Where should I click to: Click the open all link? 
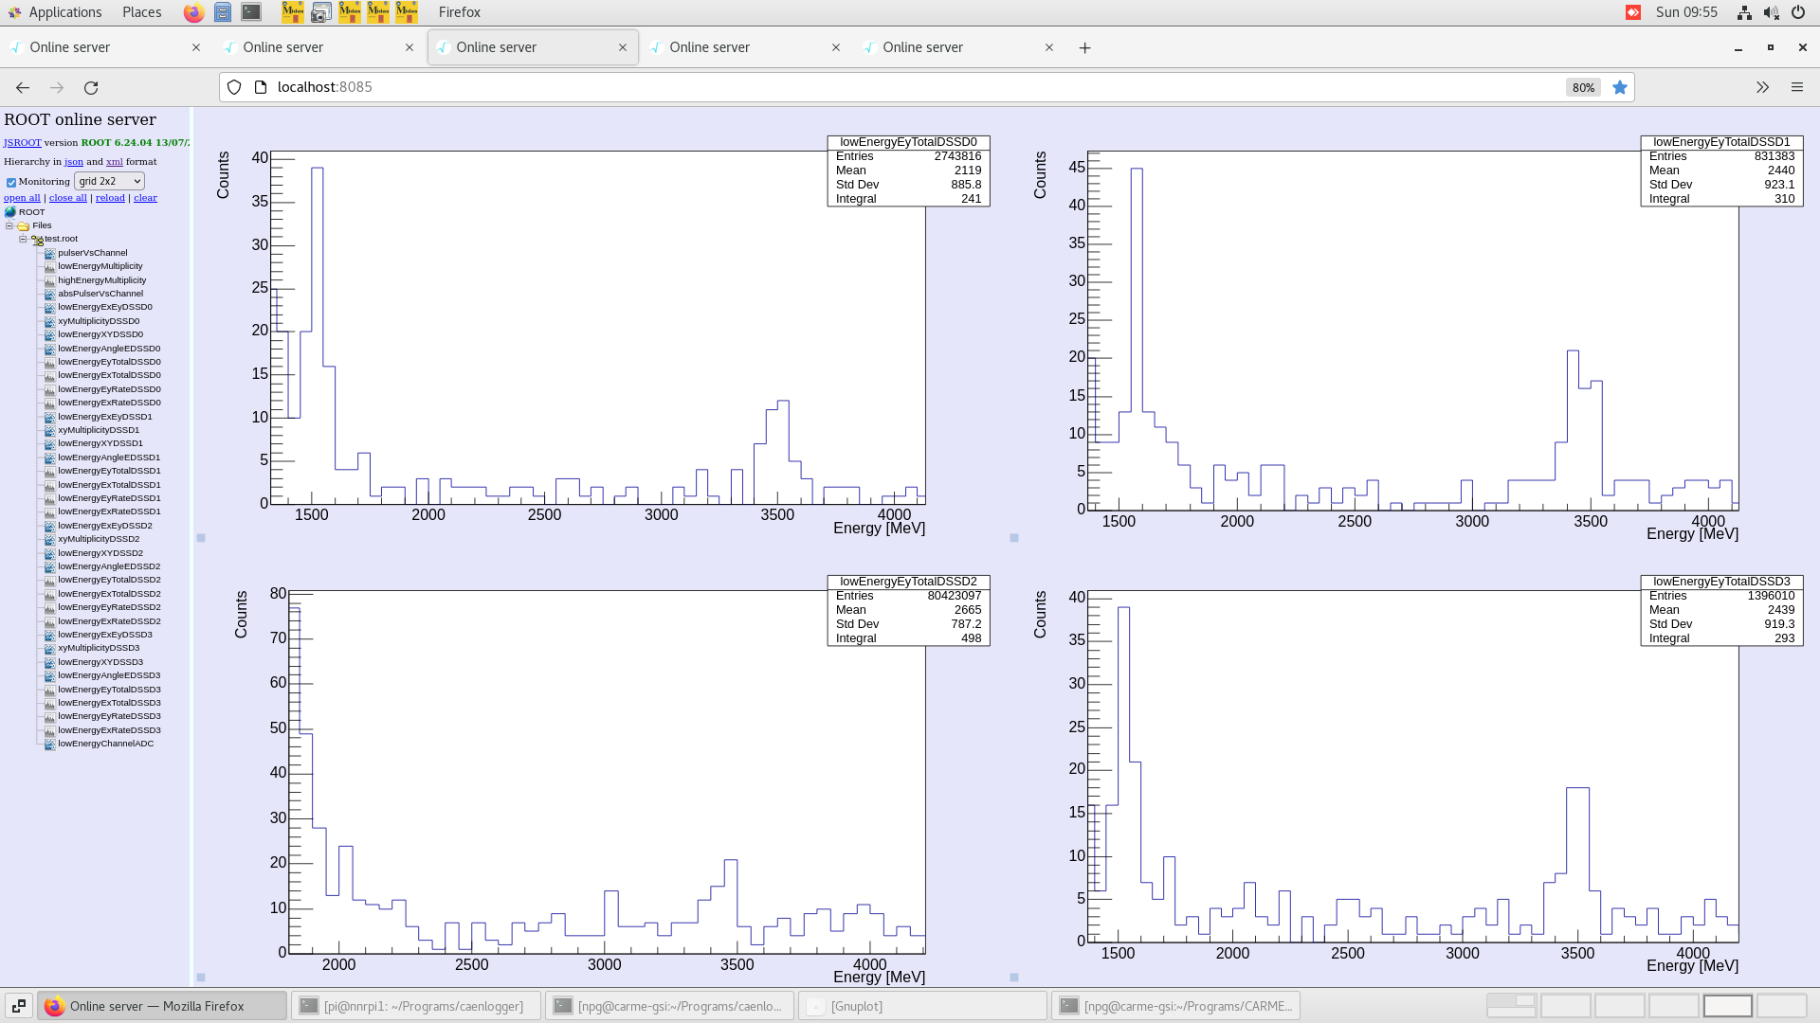[22, 197]
